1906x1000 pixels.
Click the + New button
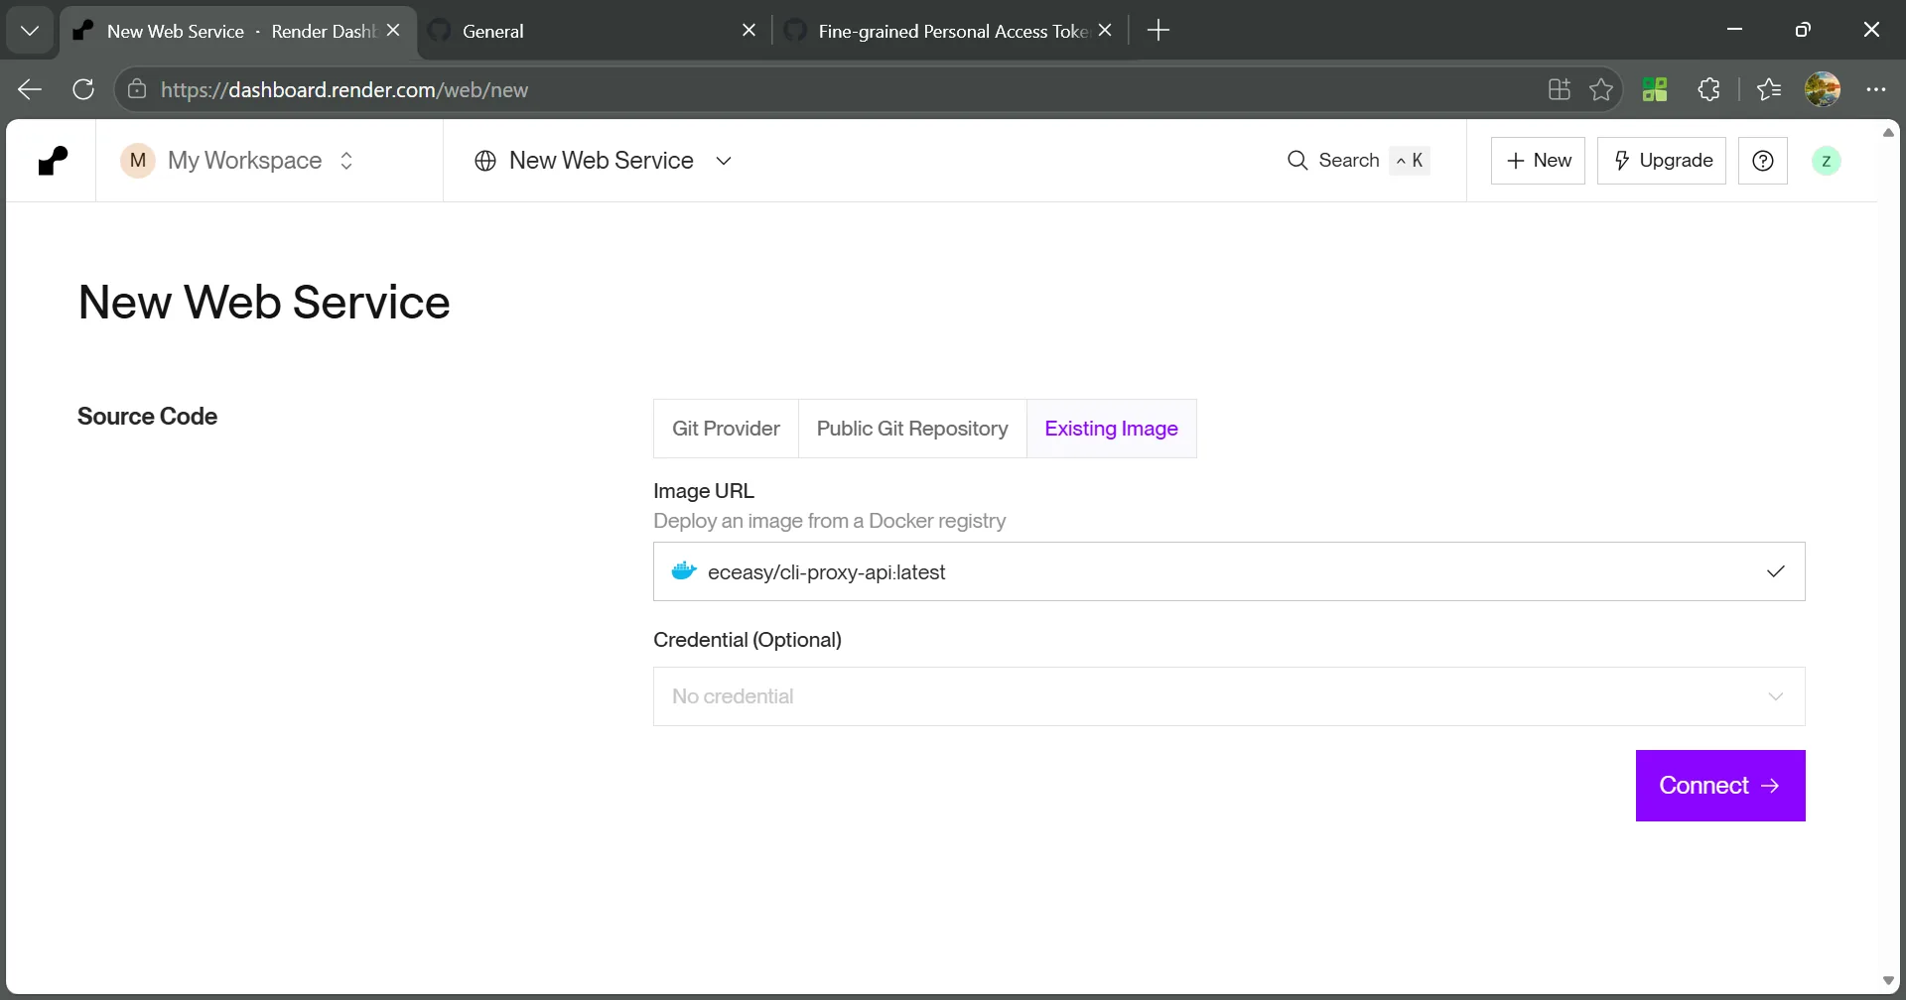[x=1539, y=161]
